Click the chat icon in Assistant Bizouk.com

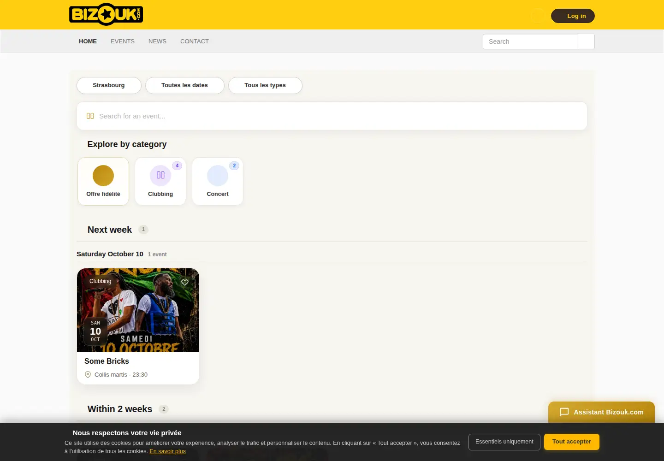(564, 412)
